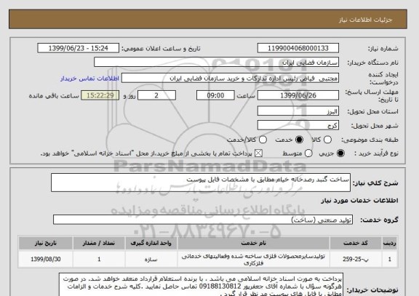Click the deadline time field 09:00
This screenshot has width=419, height=296.
[215, 95]
